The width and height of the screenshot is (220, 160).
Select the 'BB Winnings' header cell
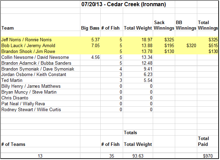(x=186, y=25)
